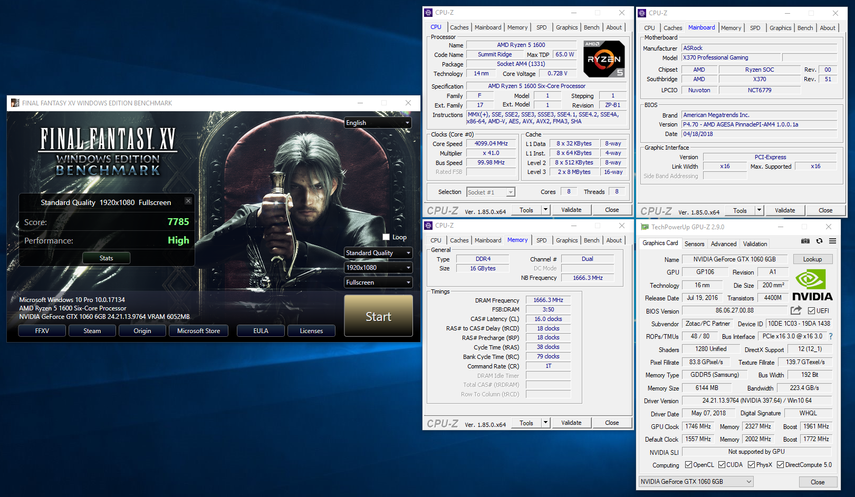Click the Licenses button
855x497 pixels.
[x=311, y=331]
